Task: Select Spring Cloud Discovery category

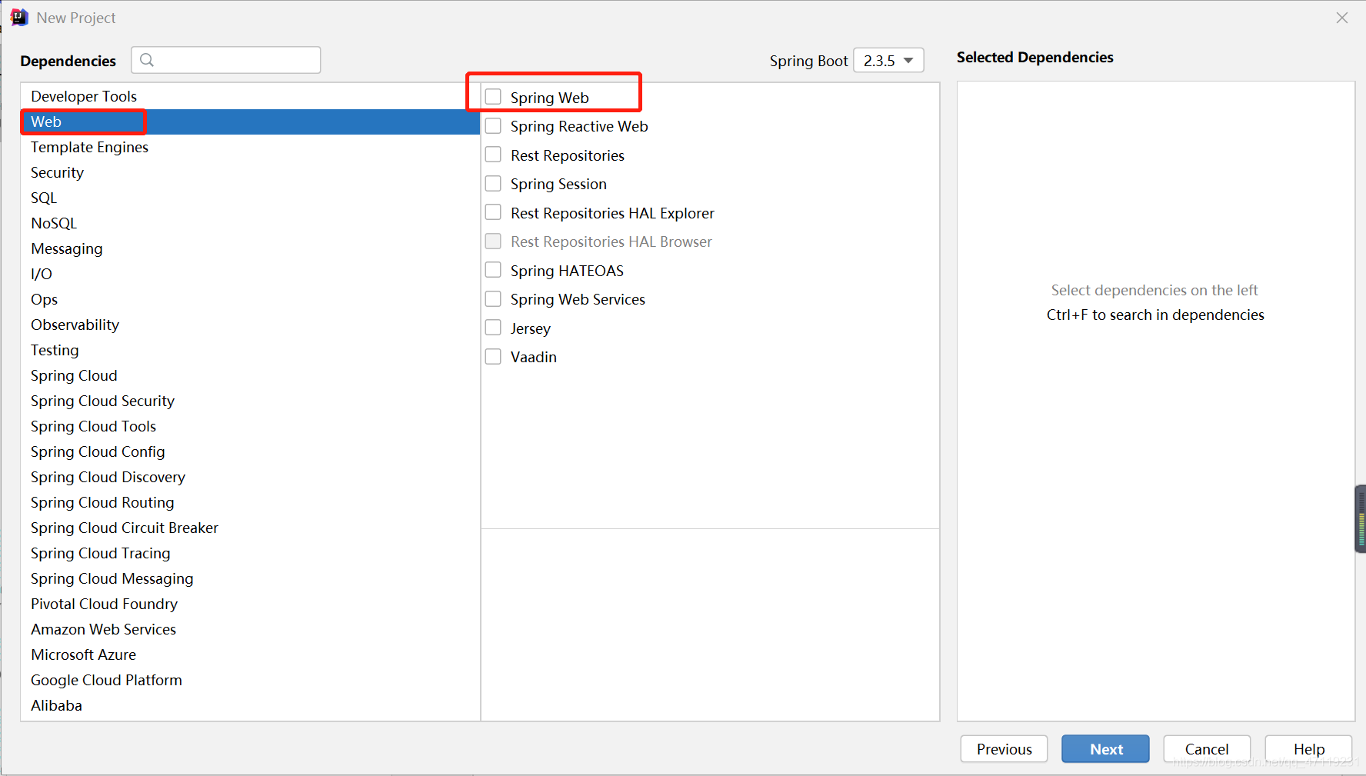Action: click(250, 477)
